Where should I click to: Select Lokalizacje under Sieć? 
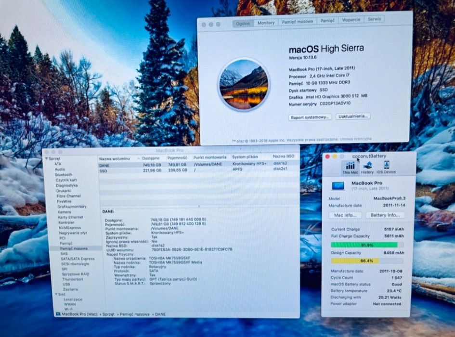73,299
